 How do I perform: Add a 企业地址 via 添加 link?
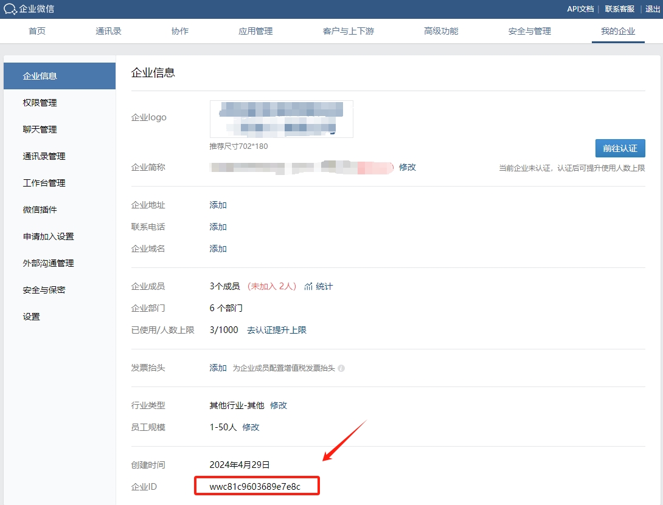point(218,205)
